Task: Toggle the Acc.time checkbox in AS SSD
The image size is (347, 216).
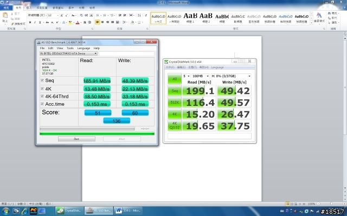Action: tap(42, 104)
